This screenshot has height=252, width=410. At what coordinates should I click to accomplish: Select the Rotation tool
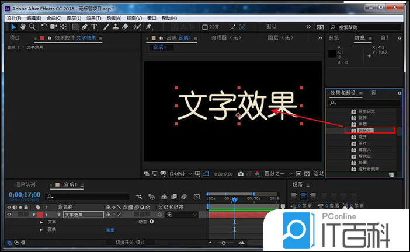(44, 27)
